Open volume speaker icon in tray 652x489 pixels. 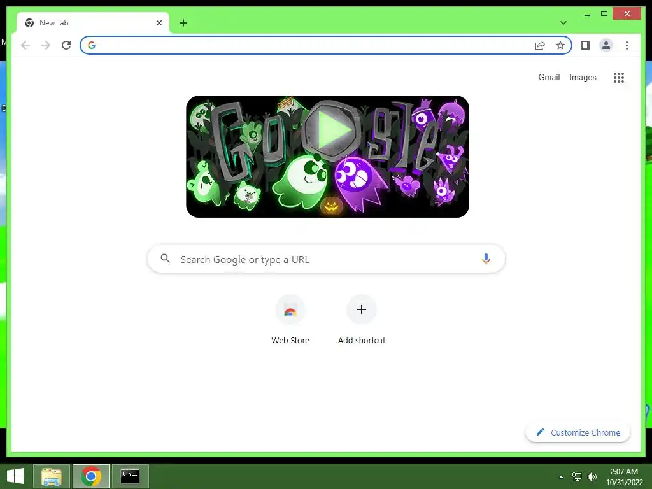click(x=592, y=476)
